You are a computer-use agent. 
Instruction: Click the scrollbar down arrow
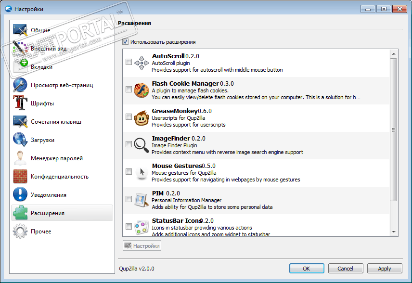pyautogui.click(x=393, y=232)
